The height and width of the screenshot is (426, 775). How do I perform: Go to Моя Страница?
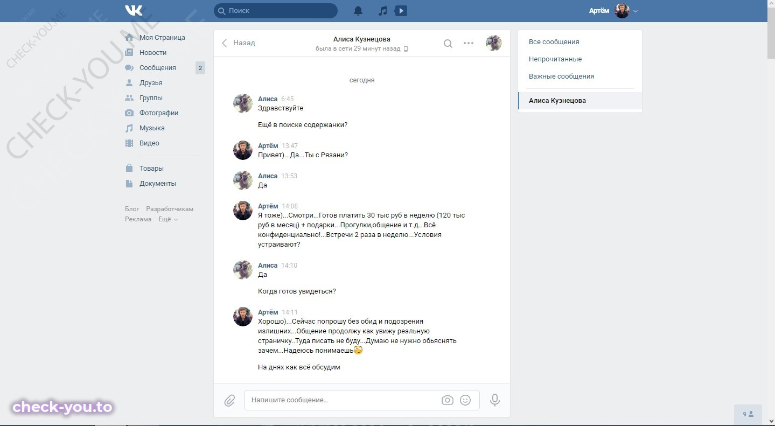[162, 38]
